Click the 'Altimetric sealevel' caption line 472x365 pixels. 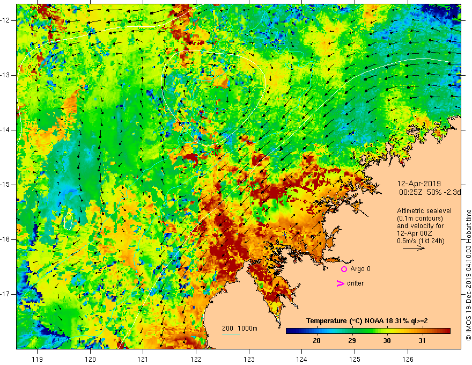(x=424, y=211)
